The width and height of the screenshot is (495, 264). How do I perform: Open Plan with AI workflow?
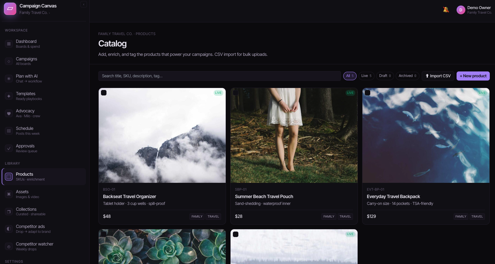point(44,79)
